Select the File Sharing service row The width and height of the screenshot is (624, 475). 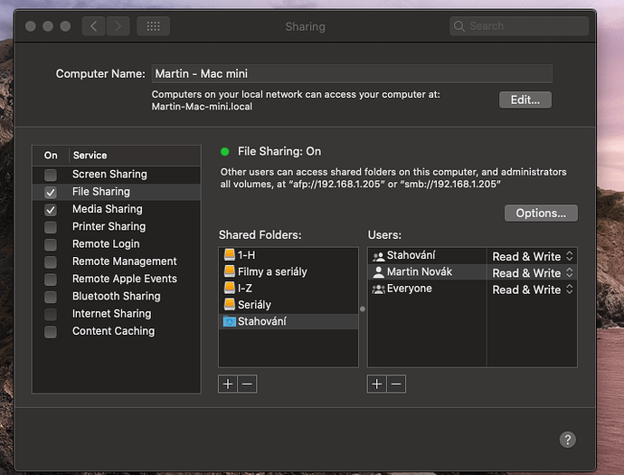(116, 192)
